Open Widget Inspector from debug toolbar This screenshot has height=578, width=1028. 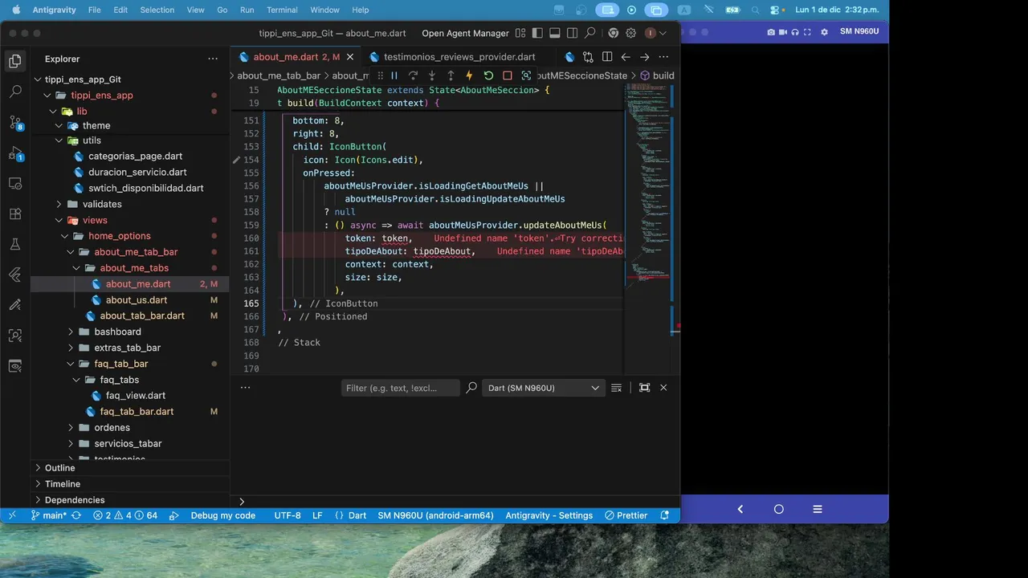point(526,75)
